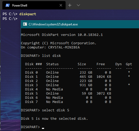Click the 'Status' column header
The height and width of the screenshot is (131, 139).
coord(52,64)
